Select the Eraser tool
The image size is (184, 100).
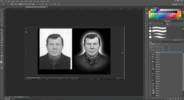(x=2, y=35)
